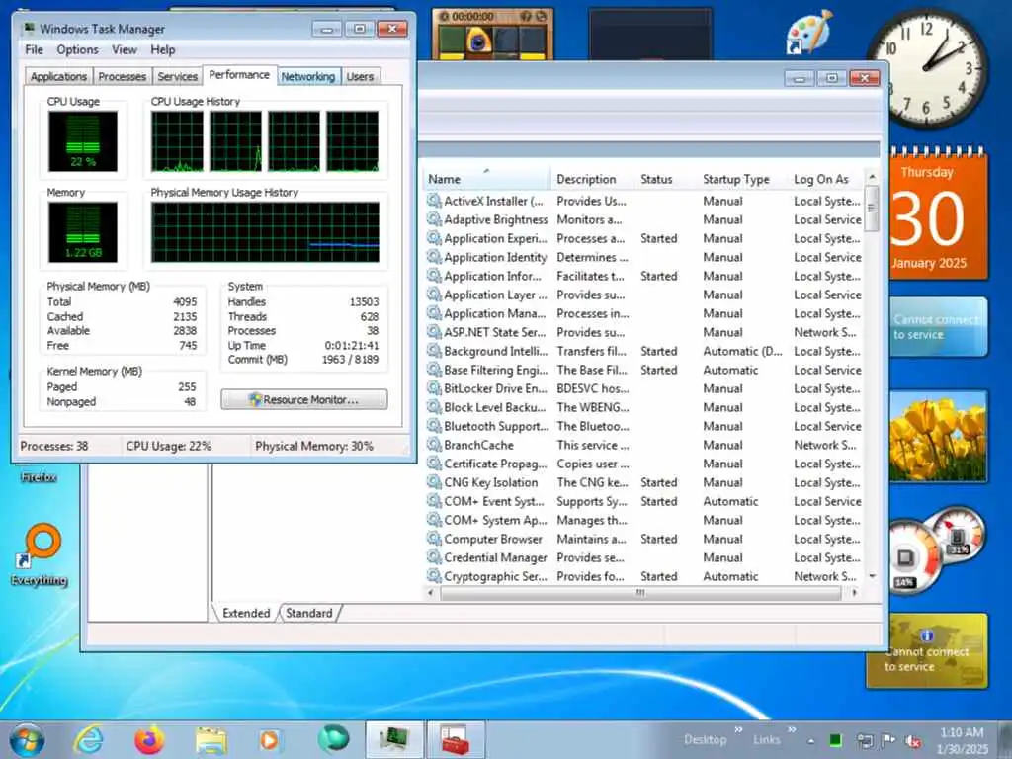
Task: Select ASP.NET State Service row
Action: [x=644, y=332]
